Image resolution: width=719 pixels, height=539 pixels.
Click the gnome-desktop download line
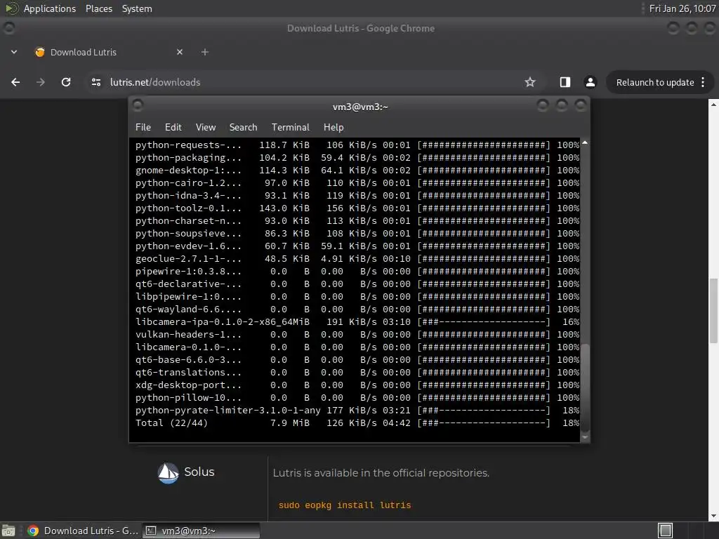[357, 170]
